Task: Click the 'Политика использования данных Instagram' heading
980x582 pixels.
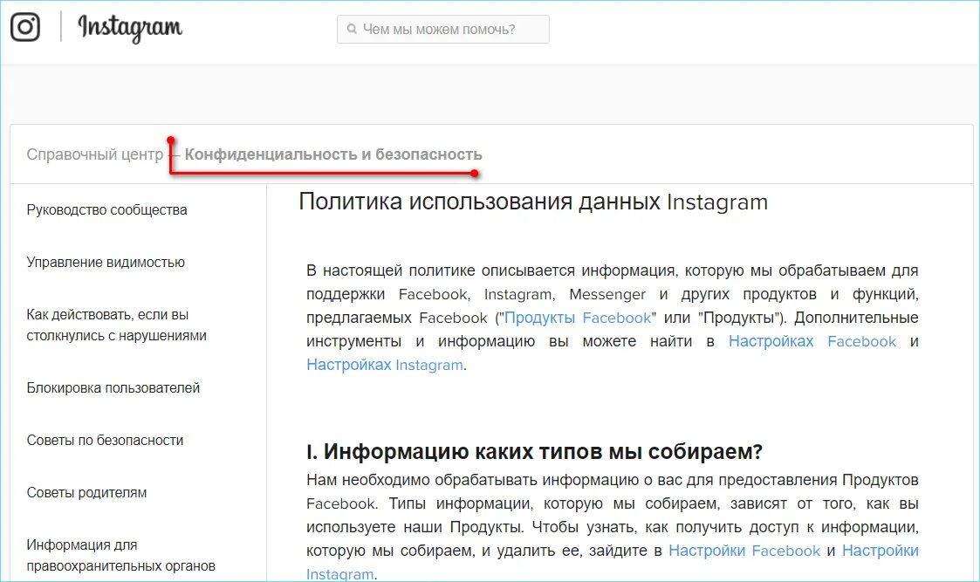Action: 533,202
